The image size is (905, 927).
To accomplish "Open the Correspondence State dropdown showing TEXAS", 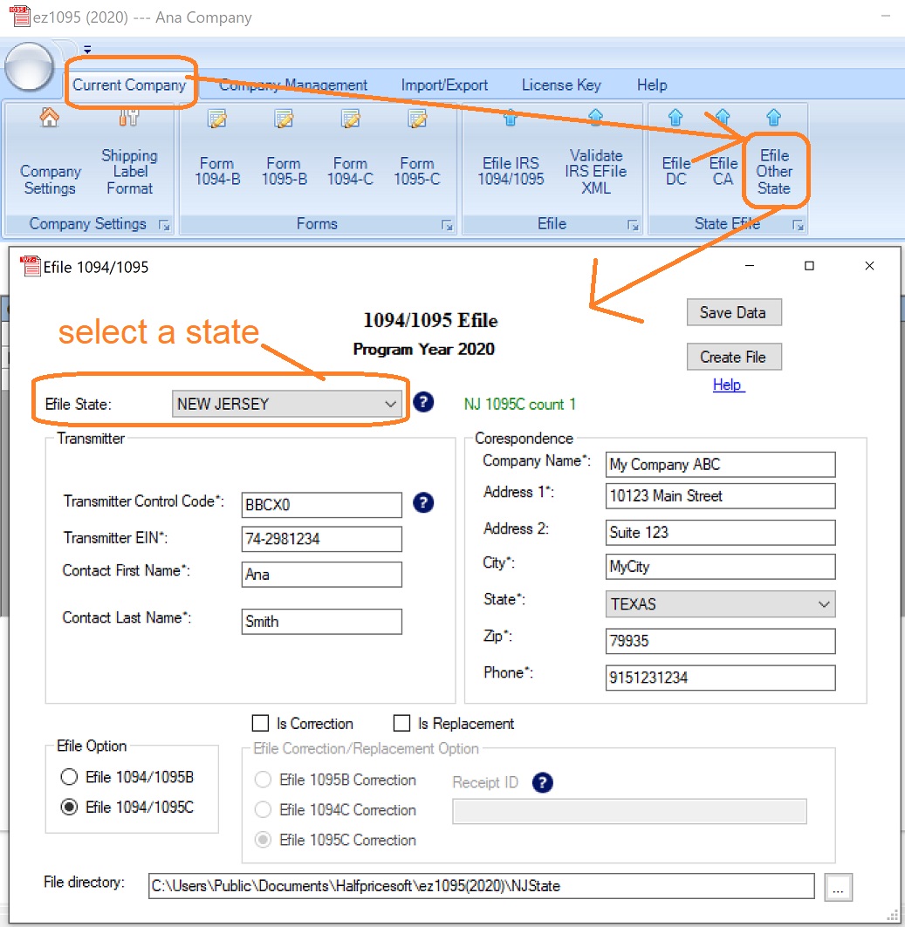I will tap(824, 604).
